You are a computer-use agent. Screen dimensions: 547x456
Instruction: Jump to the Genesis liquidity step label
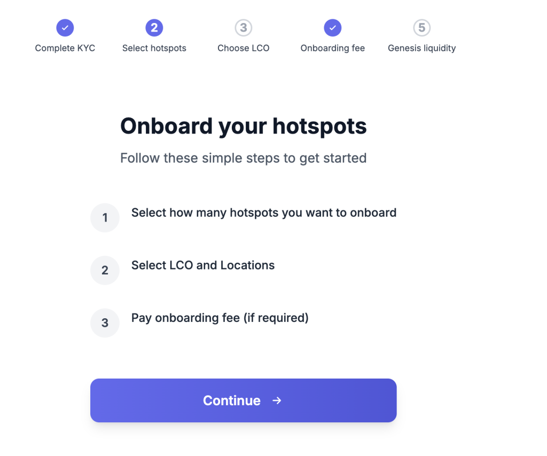point(422,48)
